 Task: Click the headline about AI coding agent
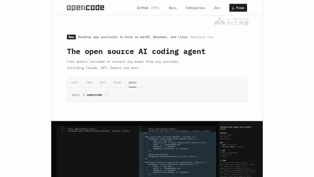click(136, 51)
